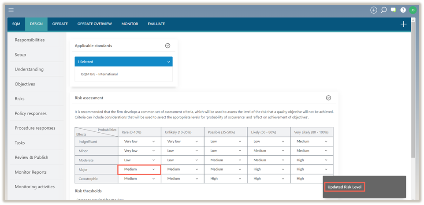Switch to the OPERATE OVERVIEW tab
The width and height of the screenshot is (424, 205).
tap(94, 24)
